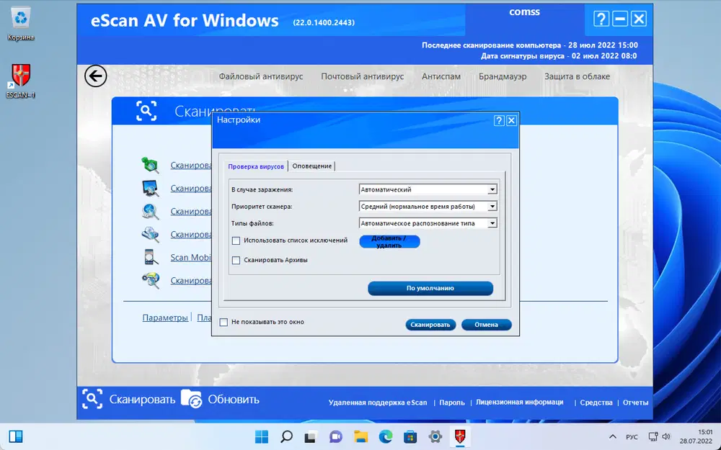Open taskbar Search
Viewport: 721px width, 450px height.
(x=286, y=437)
